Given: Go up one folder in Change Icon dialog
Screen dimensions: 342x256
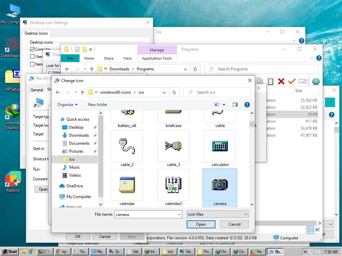Looking at the screenshot, I should coord(82,93).
